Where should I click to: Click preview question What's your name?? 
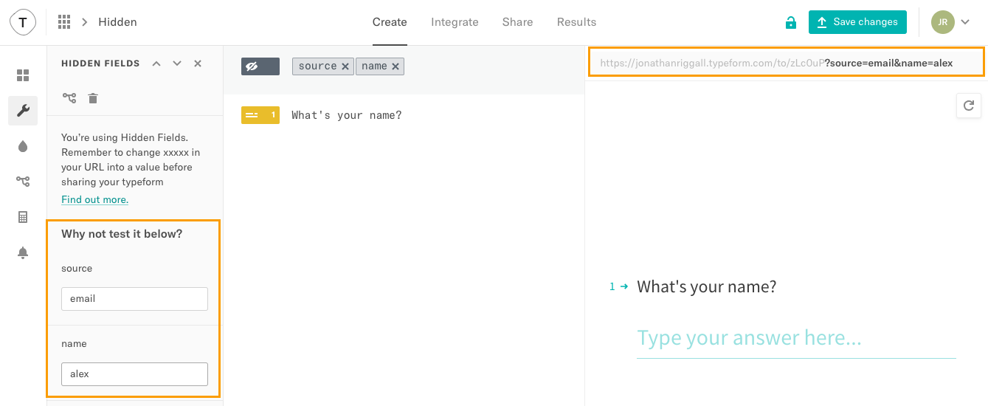[x=706, y=286]
